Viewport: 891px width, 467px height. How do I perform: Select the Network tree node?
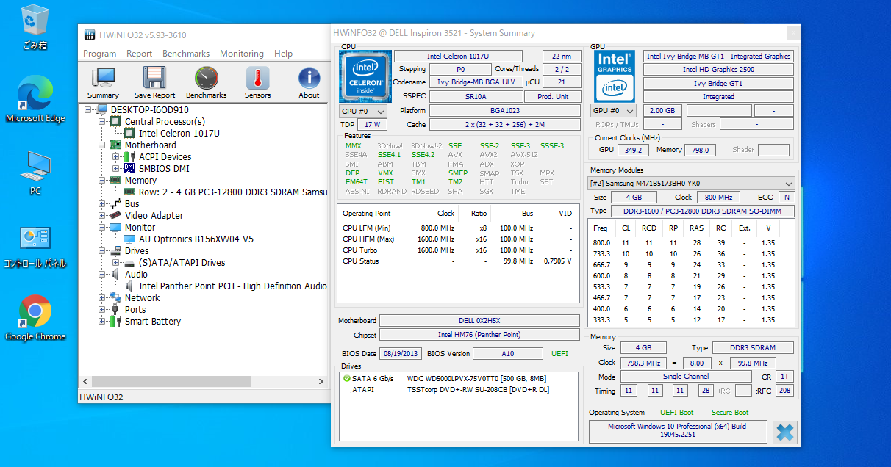(142, 298)
